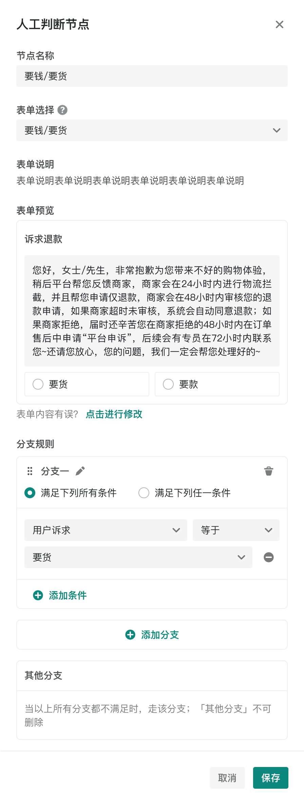Delete 分支一 with the trash icon

[268, 471]
